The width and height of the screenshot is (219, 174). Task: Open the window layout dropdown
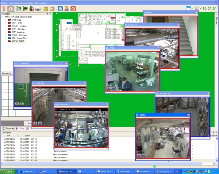click(189, 8)
